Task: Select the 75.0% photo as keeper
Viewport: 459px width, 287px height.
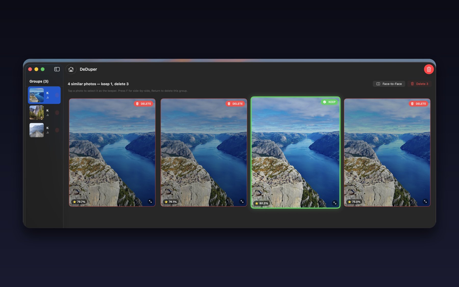Action: coord(387,153)
